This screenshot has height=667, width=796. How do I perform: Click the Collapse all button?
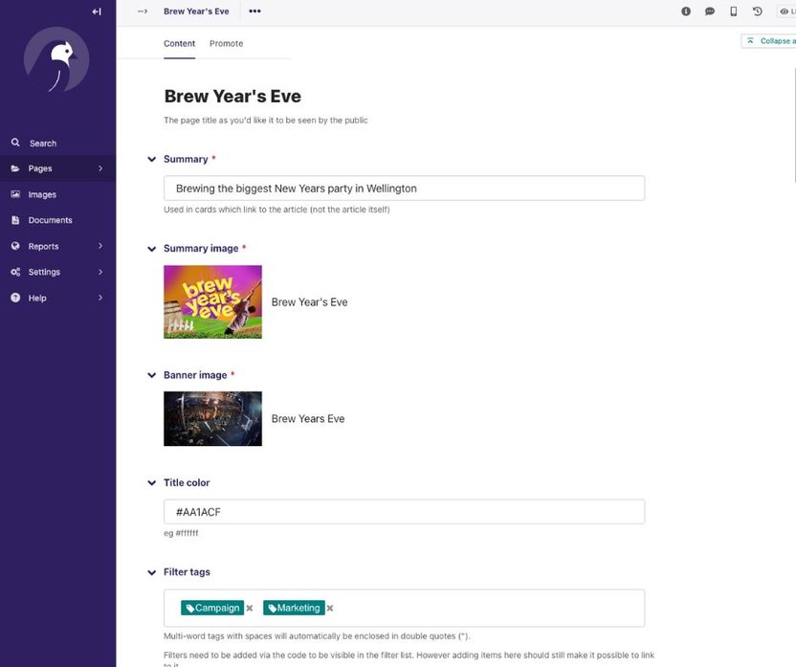point(769,41)
